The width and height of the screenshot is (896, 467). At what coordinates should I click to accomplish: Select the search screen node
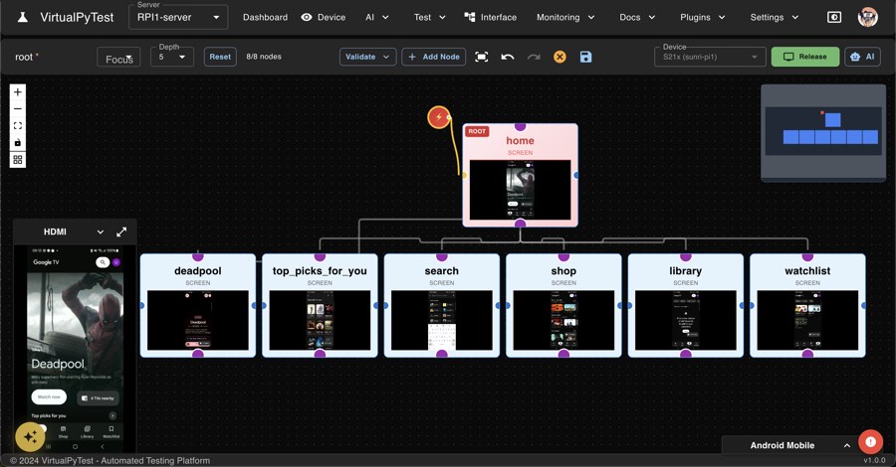coord(442,306)
